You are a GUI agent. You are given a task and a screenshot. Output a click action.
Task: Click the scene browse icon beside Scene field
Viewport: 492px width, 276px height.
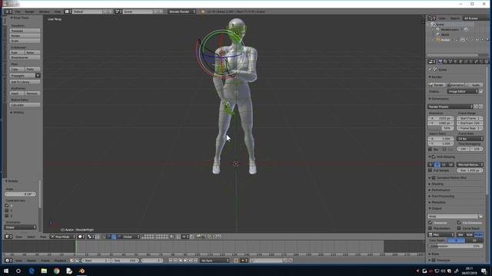(118, 11)
